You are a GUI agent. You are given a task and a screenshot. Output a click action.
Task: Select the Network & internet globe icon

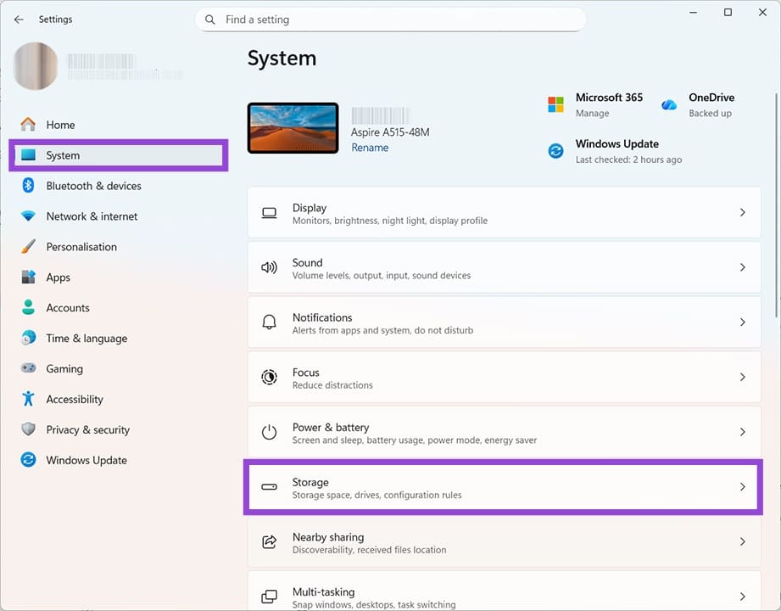[x=28, y=216]
